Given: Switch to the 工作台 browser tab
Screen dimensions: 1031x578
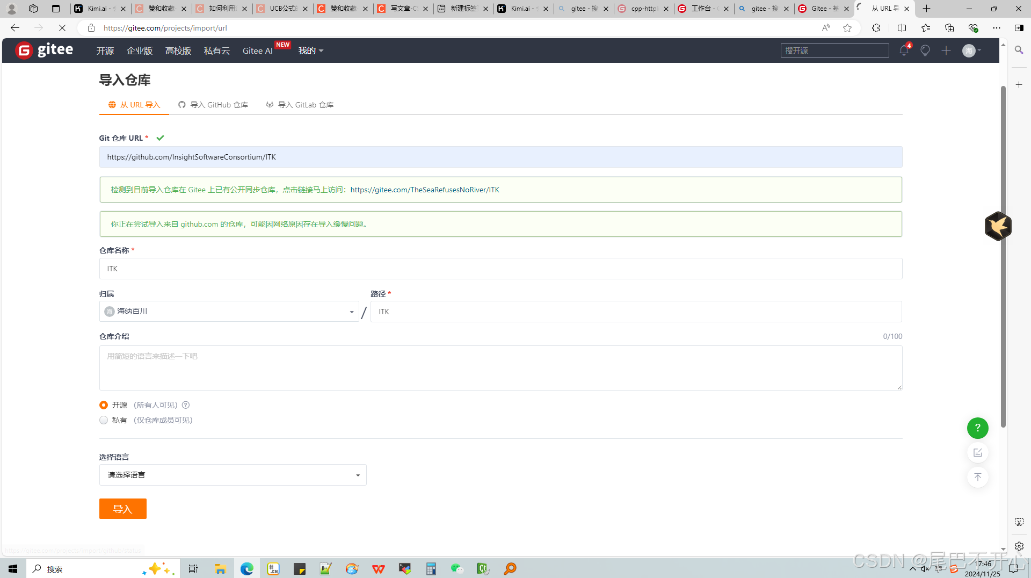Looking at the screenshot, I should (703, 9).
